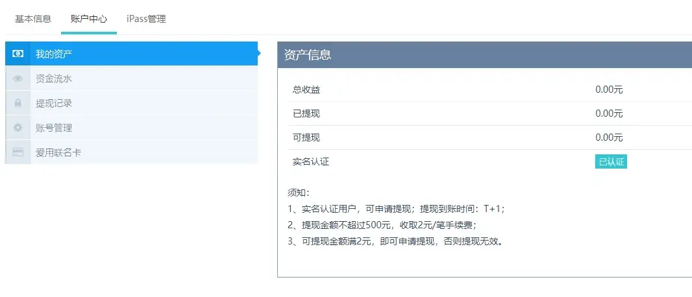Select the 账户中心 tab

tap(89, 19)
